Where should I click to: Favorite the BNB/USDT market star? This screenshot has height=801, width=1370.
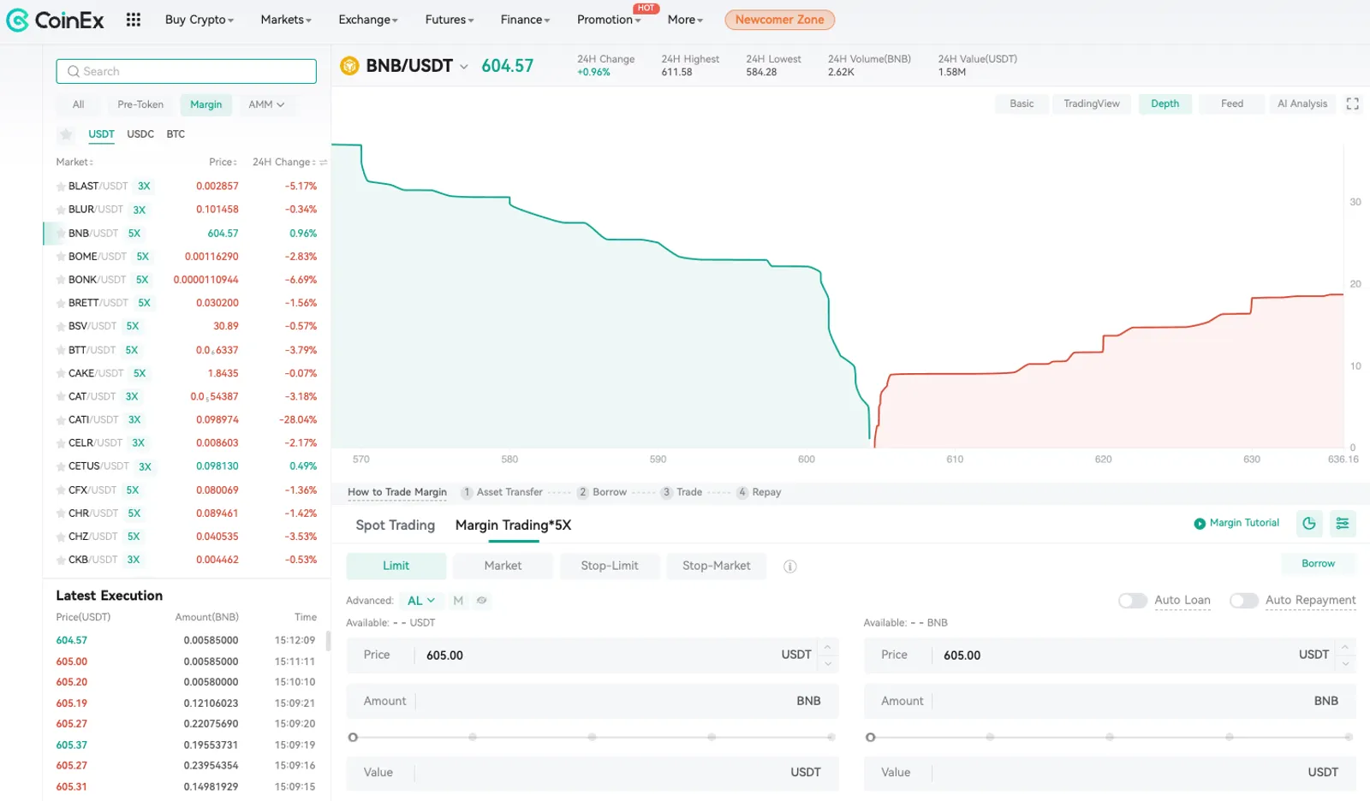point(61,234)
